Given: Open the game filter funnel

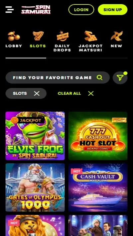Looking at the screenshot, I should 120,78.
